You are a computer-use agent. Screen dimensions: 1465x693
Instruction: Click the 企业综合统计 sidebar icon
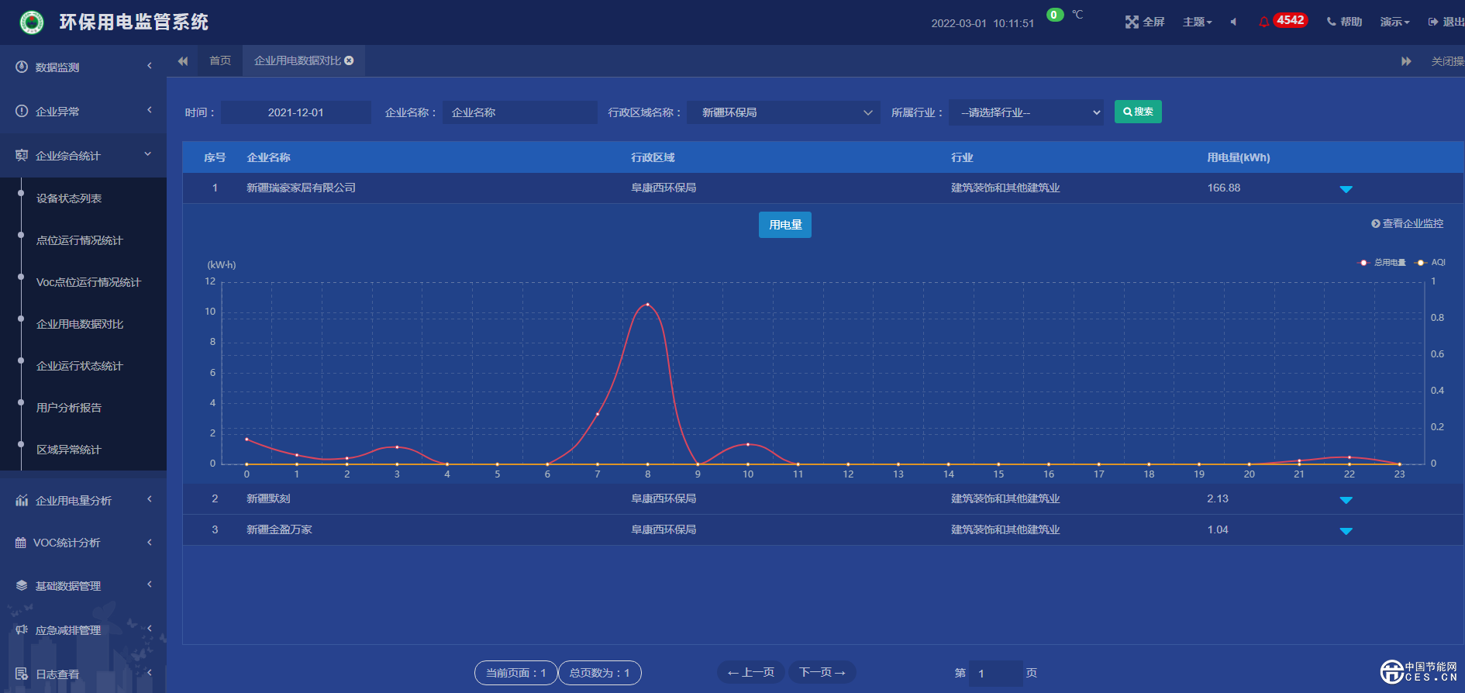[x=22, y=155]
